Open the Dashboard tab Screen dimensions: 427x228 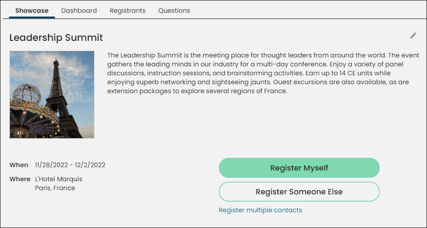click(x=79, y=11)
